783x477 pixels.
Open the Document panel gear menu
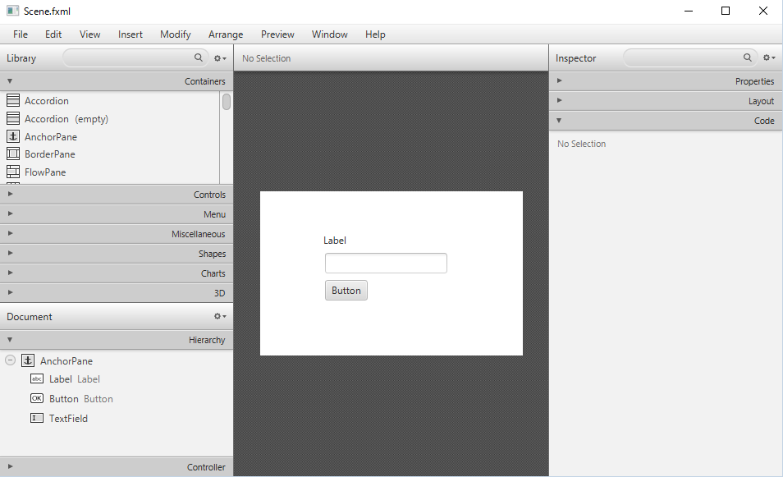pyautogui.click(x=219, y=316)
